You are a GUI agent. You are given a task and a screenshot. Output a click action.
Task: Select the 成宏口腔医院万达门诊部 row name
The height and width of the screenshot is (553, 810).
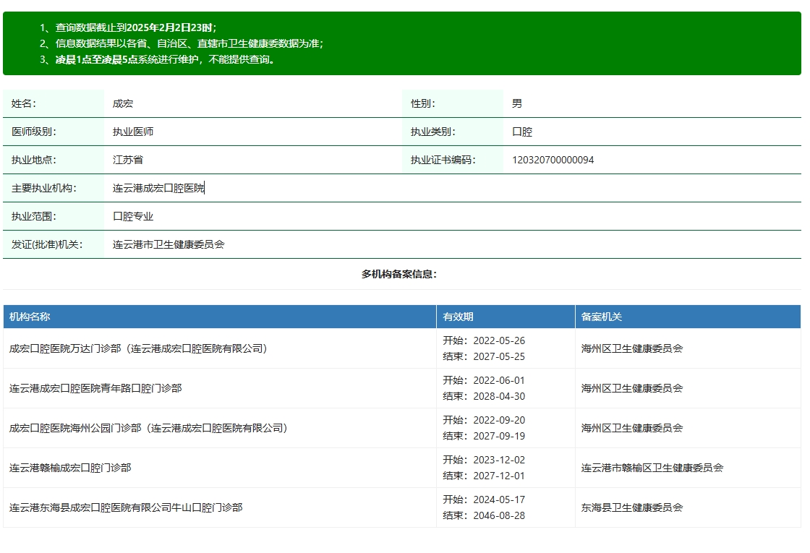(x=138, y=348)
